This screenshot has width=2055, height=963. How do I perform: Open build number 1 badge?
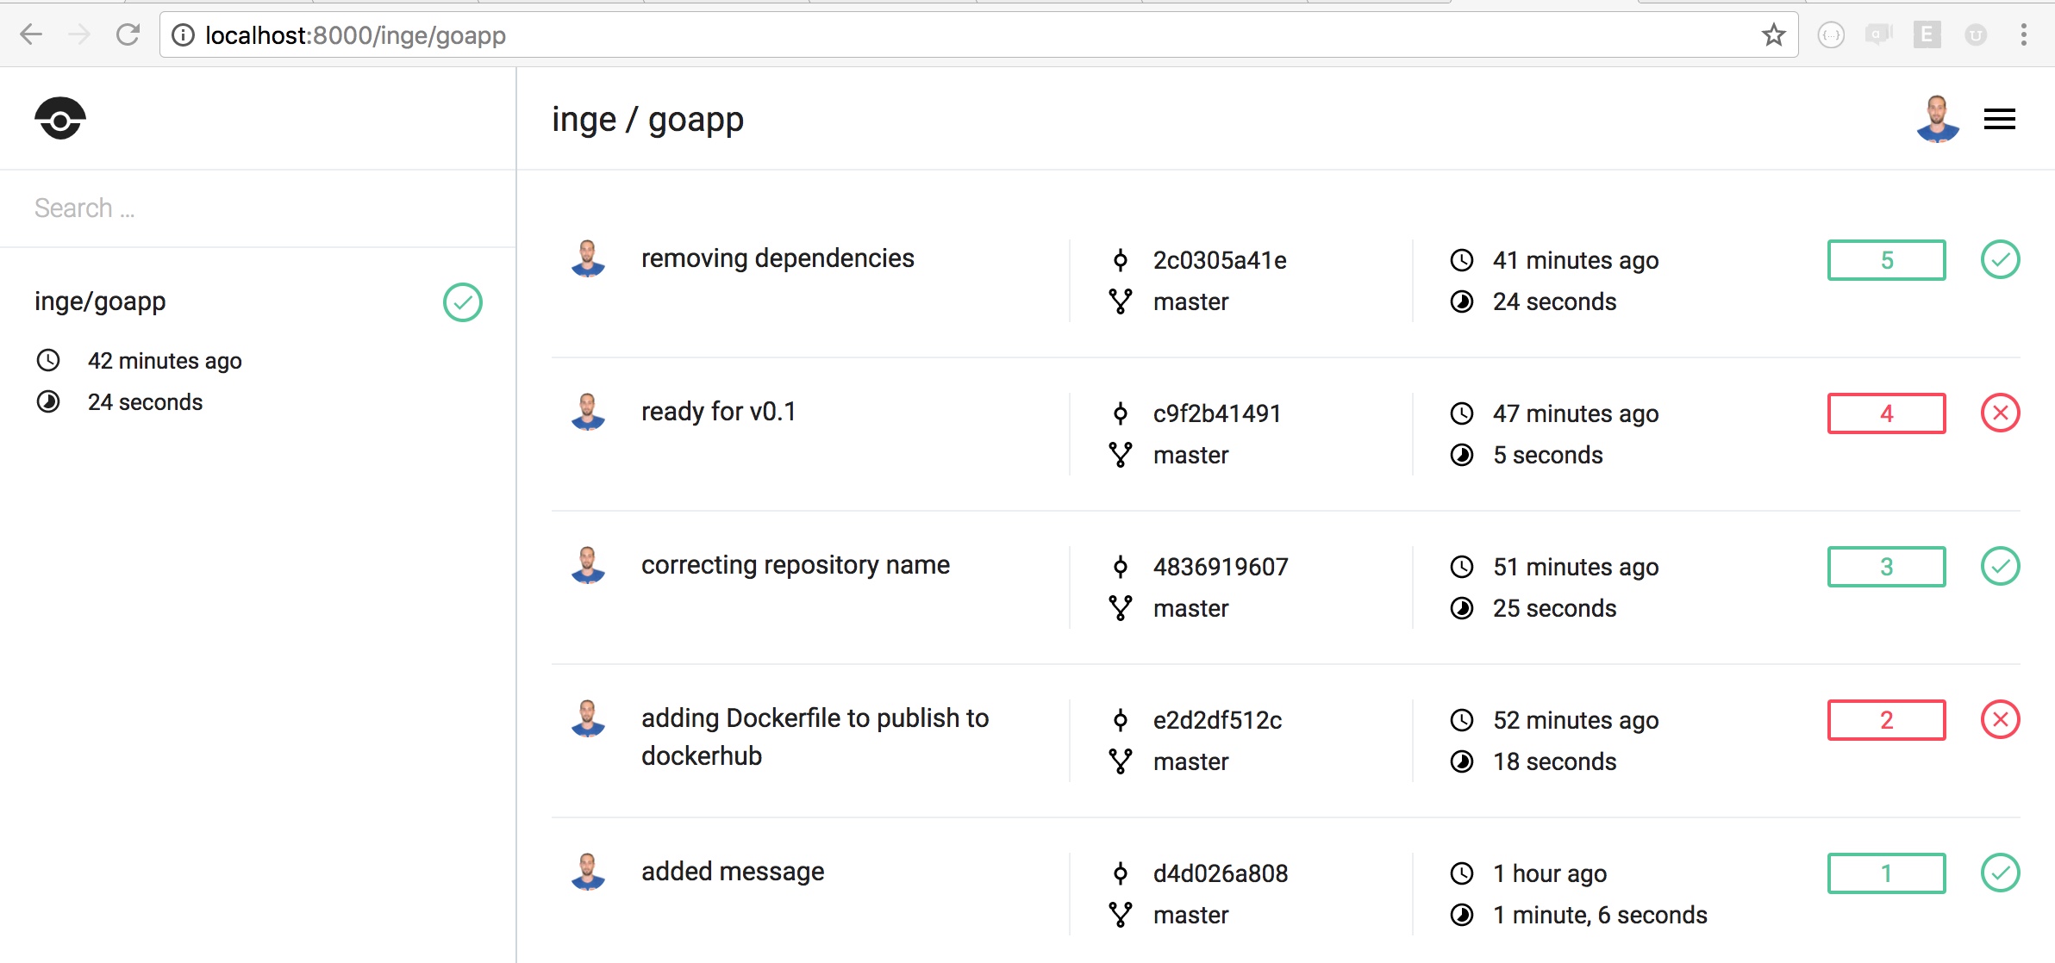(1886, 873)
